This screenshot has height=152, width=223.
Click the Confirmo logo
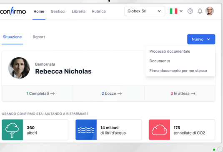coord(13,11)
